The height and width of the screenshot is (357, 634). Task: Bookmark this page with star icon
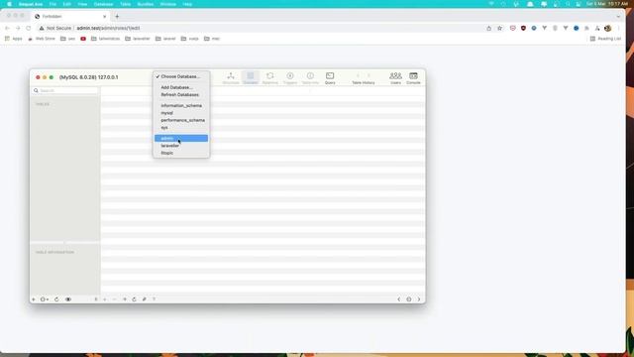pos(499,28)
